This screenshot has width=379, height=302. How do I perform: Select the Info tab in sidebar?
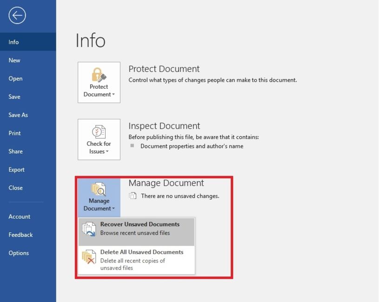[x=28, y=42]
